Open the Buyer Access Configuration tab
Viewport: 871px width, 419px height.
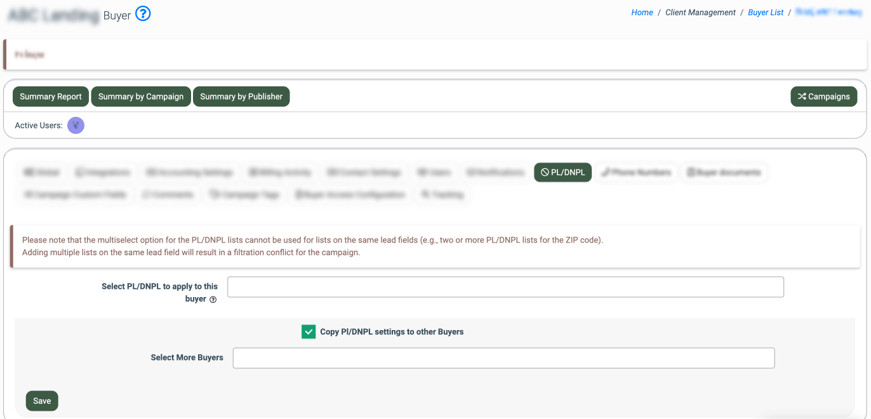pos(350,195)
